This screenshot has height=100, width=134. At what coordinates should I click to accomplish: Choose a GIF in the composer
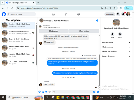pos(50,92)
